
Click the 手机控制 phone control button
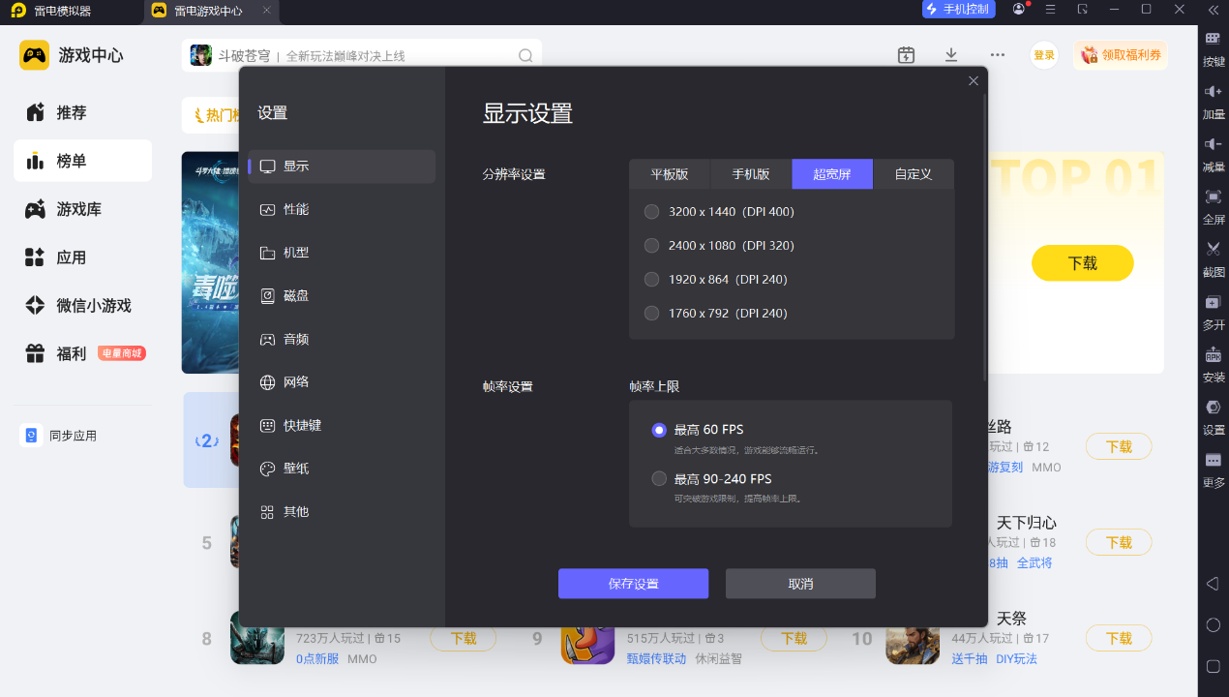pyautogui.click(x=956, y=10)
